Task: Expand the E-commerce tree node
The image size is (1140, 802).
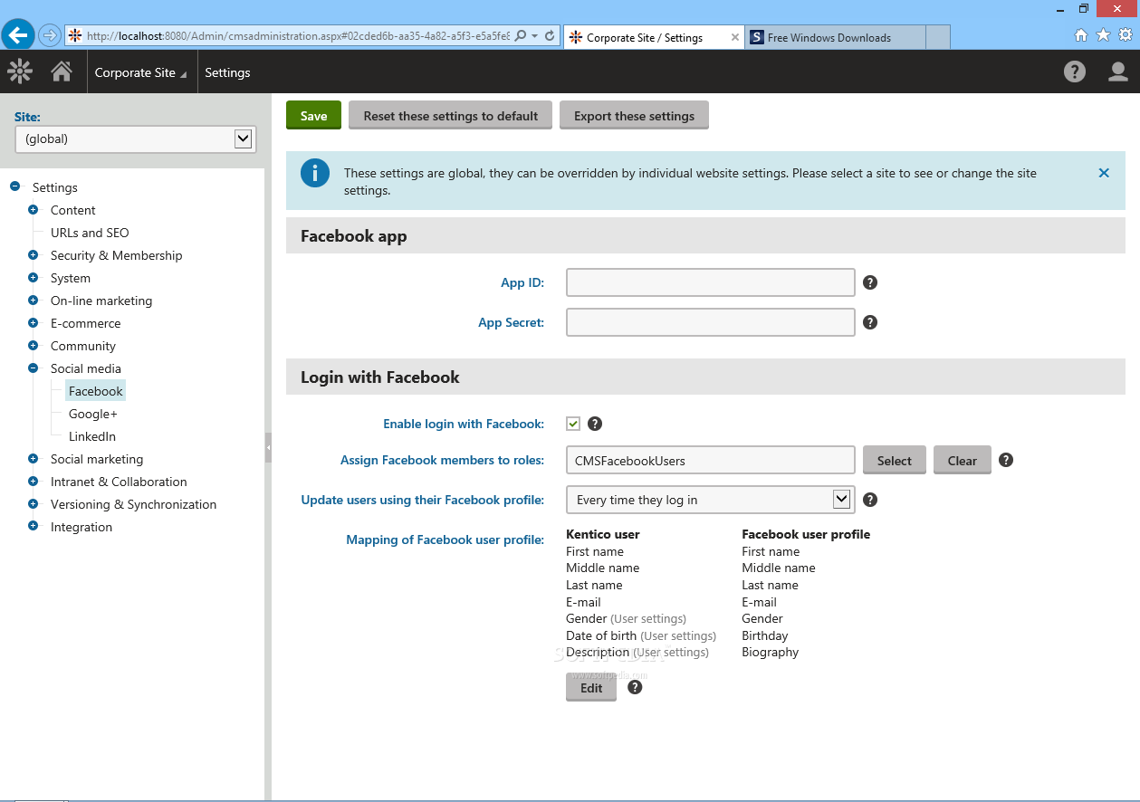Action: pyautogui.click(x=33, y=323)
